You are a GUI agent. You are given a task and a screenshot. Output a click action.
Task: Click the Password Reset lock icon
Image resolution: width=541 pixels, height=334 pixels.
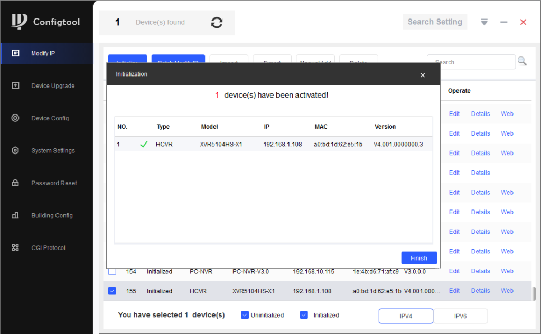[15, 183]
